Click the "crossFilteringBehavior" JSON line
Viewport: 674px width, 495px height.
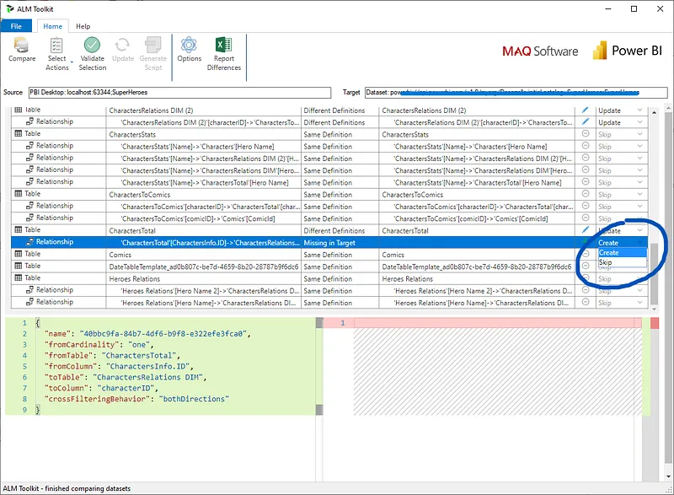click(136, 399)
